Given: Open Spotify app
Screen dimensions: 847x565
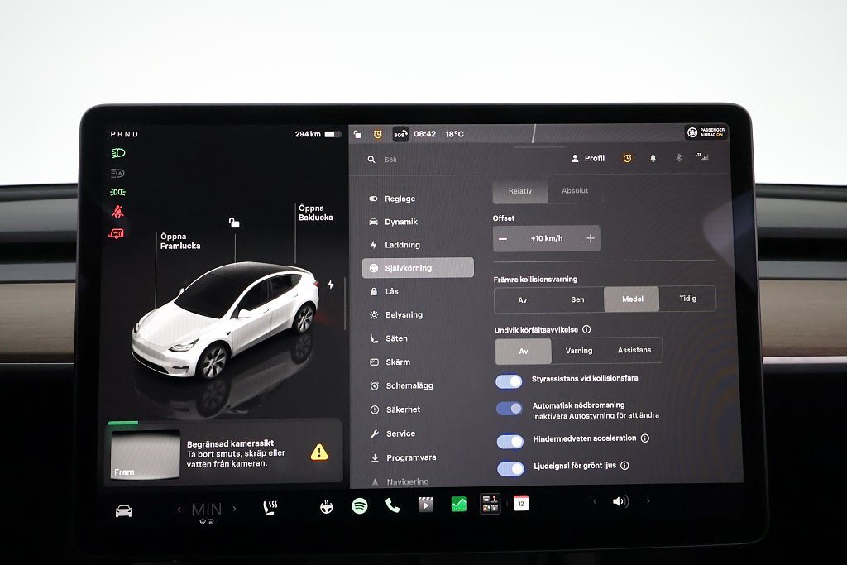Looking at the screenshot, I should [360, 506].
